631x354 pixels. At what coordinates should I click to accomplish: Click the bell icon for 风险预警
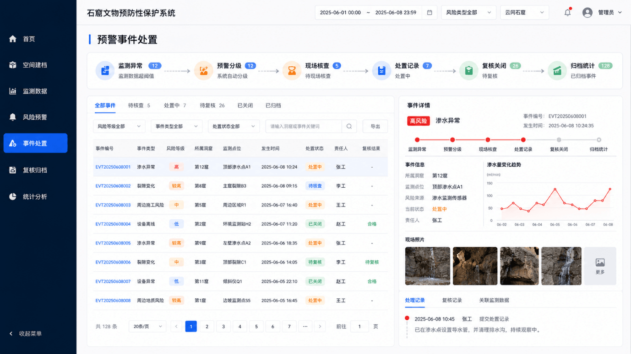(x=13, y=117)
